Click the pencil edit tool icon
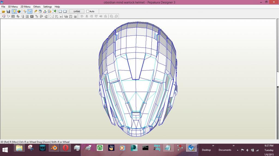 click(35, 11)
